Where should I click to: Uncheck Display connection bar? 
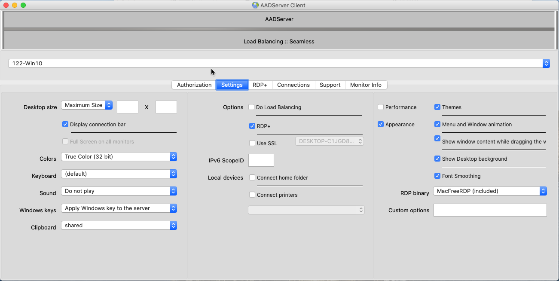pyautogui.click(x=65, y=124)
